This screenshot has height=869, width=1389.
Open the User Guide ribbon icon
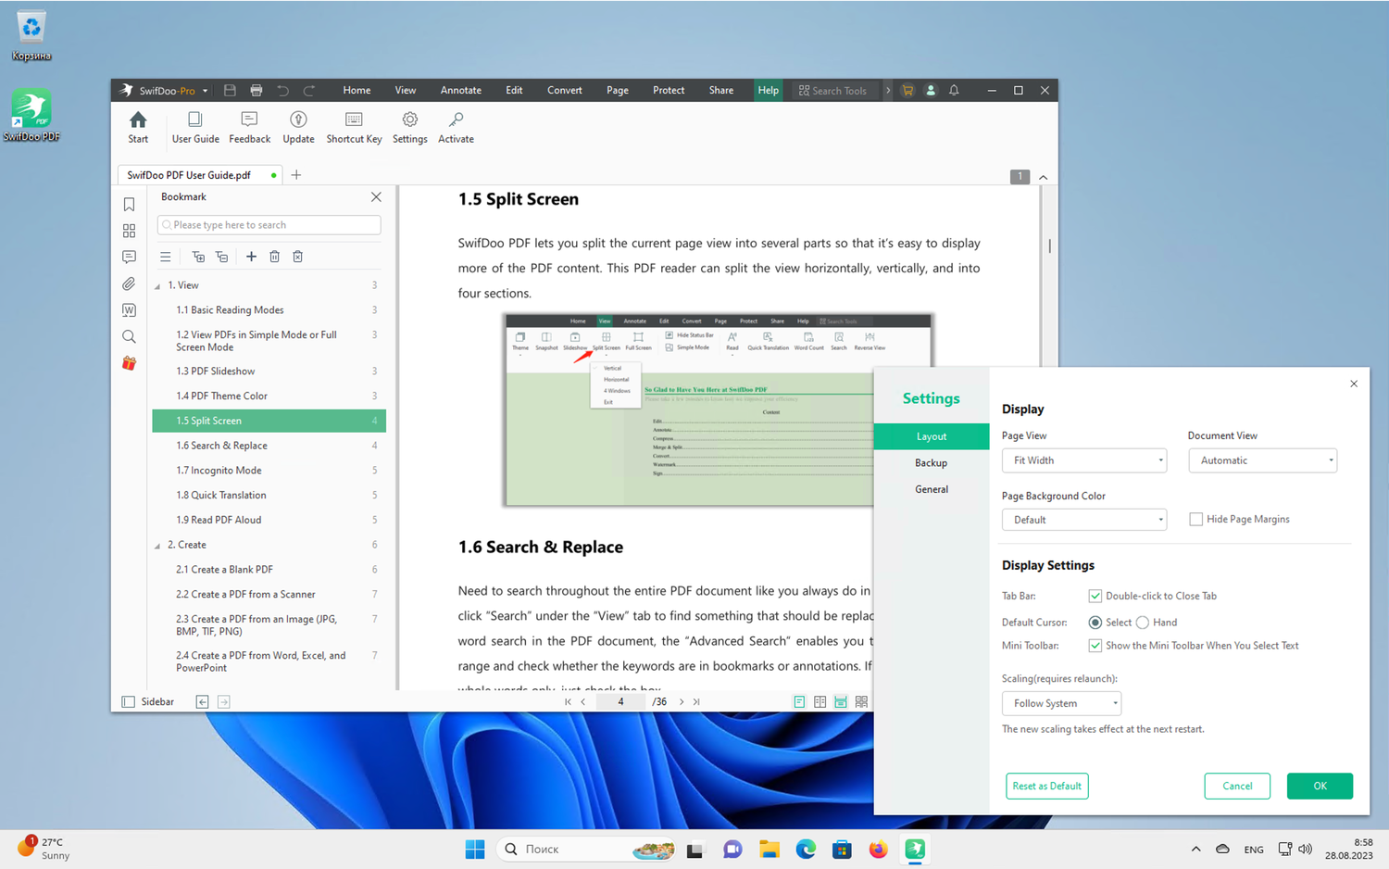pos(195,127)
